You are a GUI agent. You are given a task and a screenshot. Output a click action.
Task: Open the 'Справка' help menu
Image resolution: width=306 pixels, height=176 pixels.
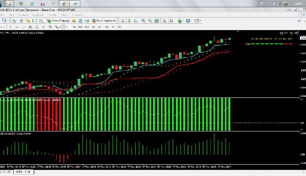tap(78, 15)
